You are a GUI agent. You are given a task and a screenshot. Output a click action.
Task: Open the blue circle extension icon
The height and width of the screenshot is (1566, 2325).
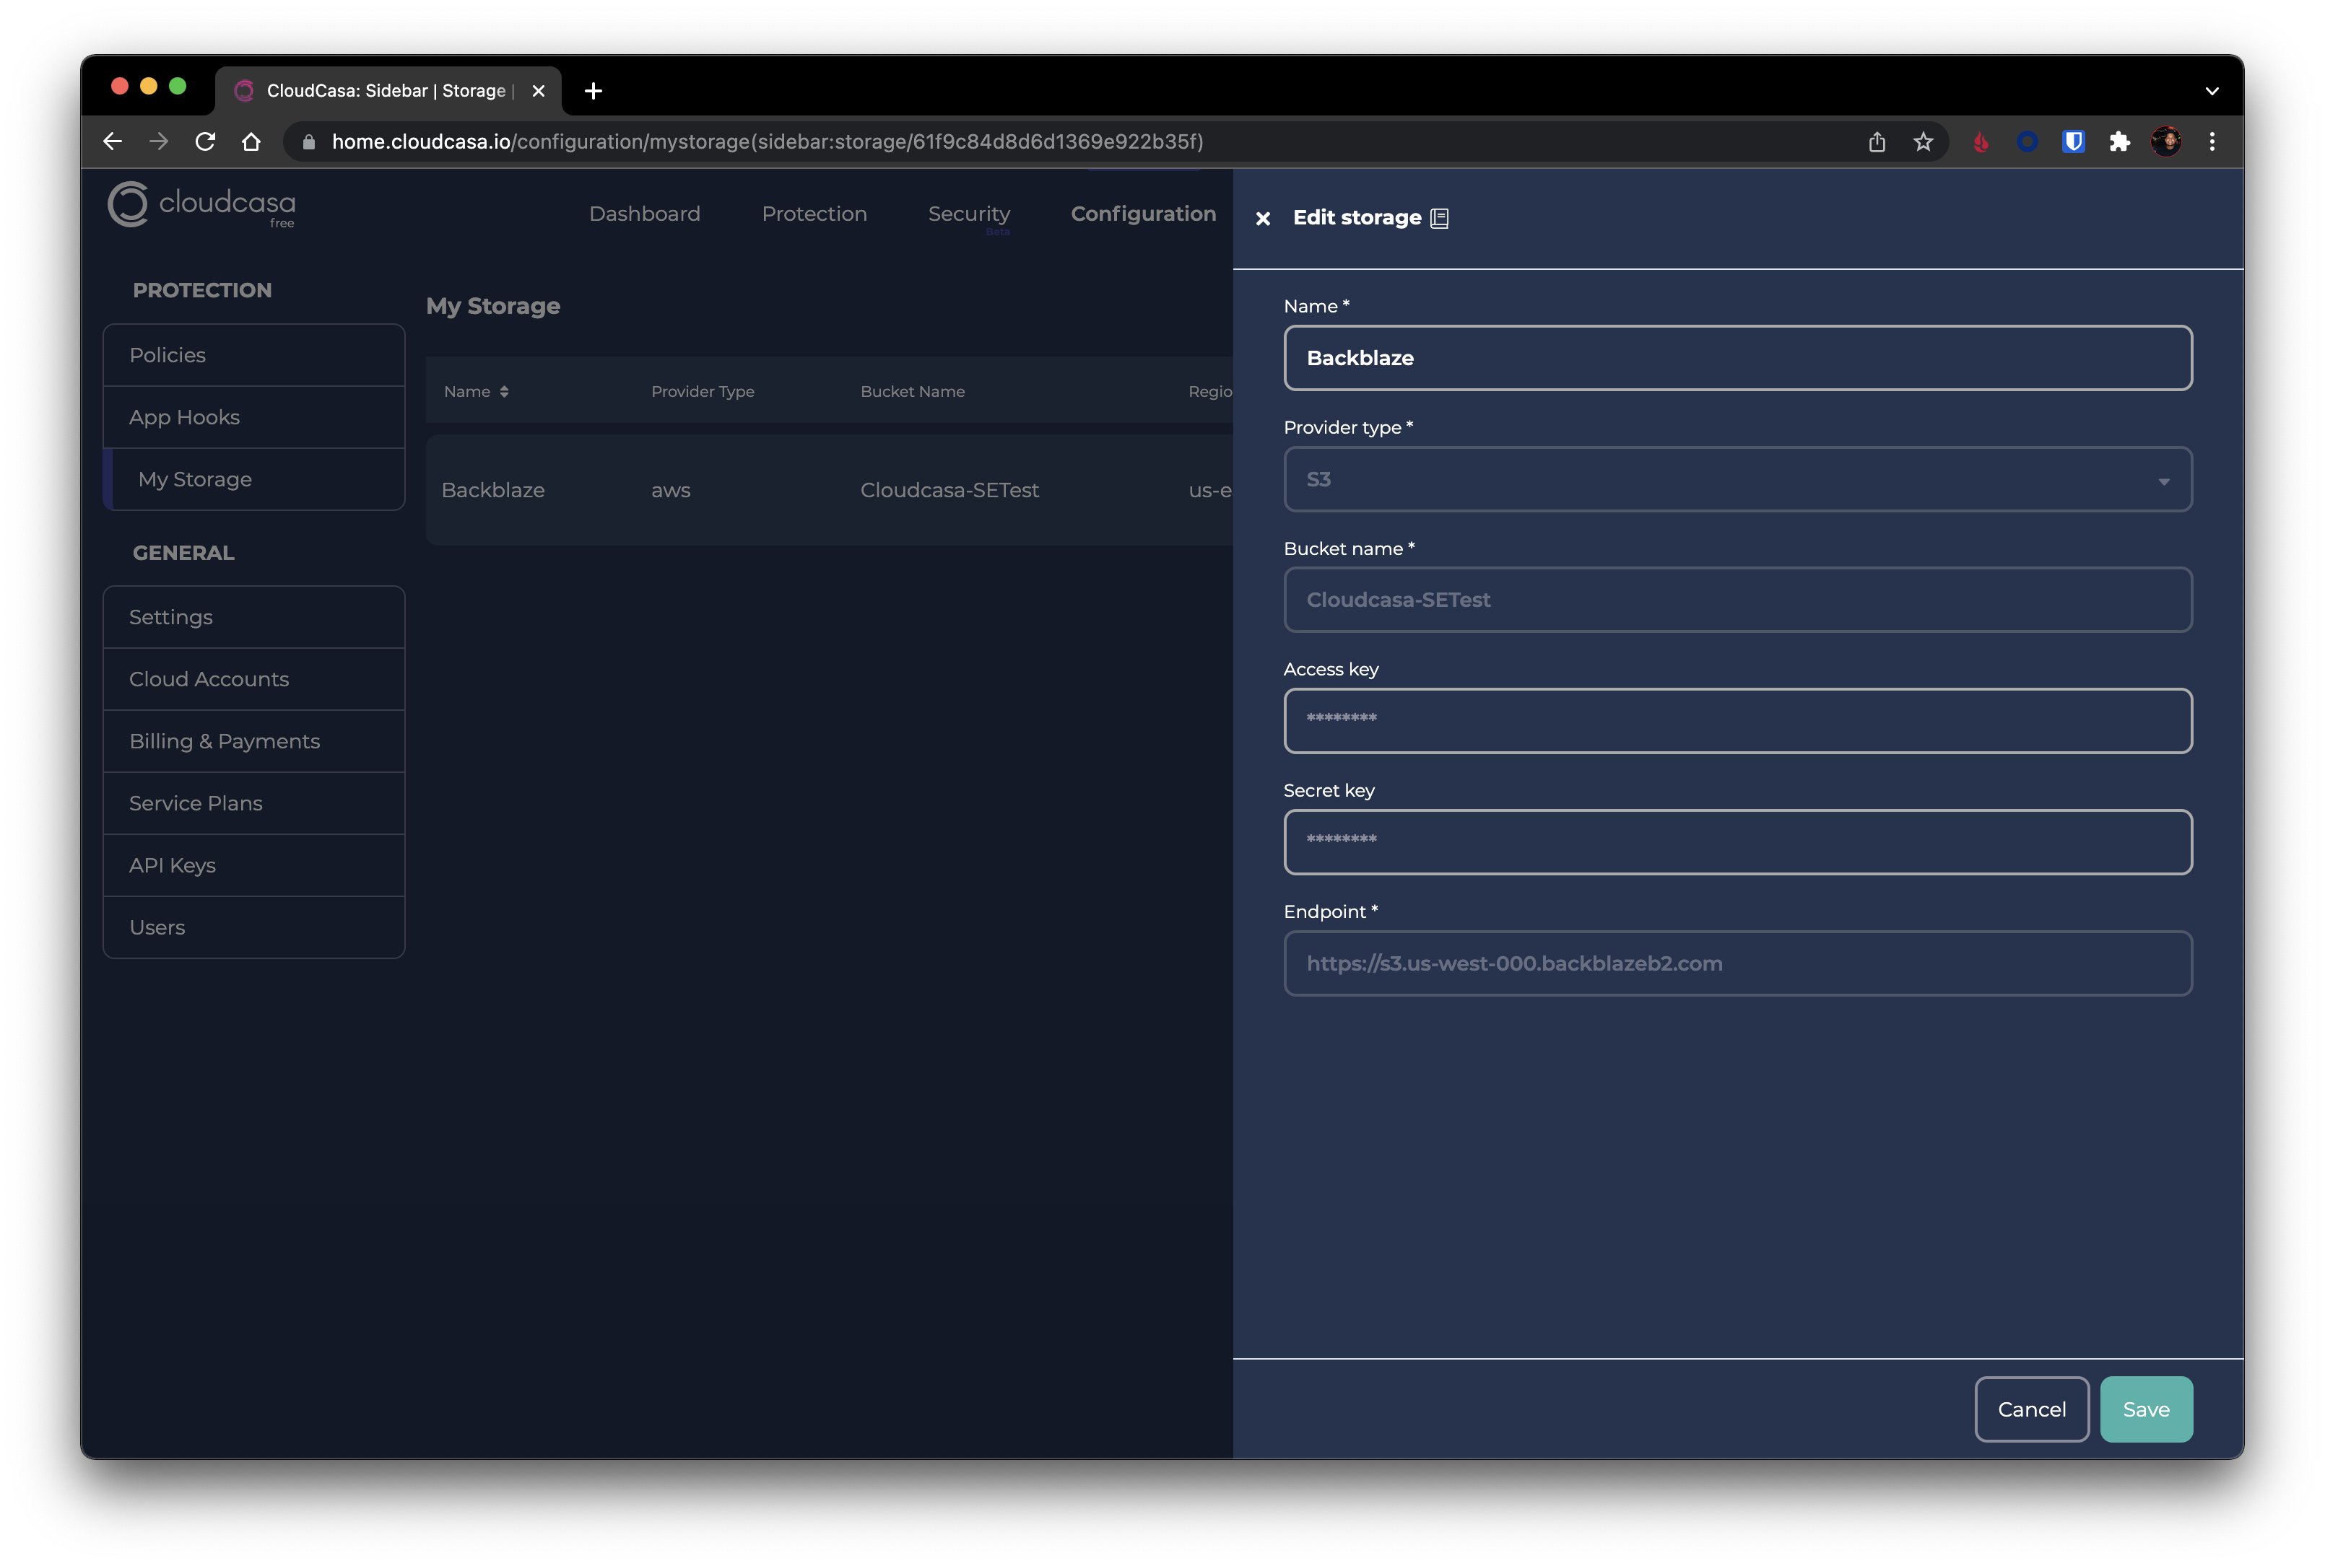(x=2028, y=142)
